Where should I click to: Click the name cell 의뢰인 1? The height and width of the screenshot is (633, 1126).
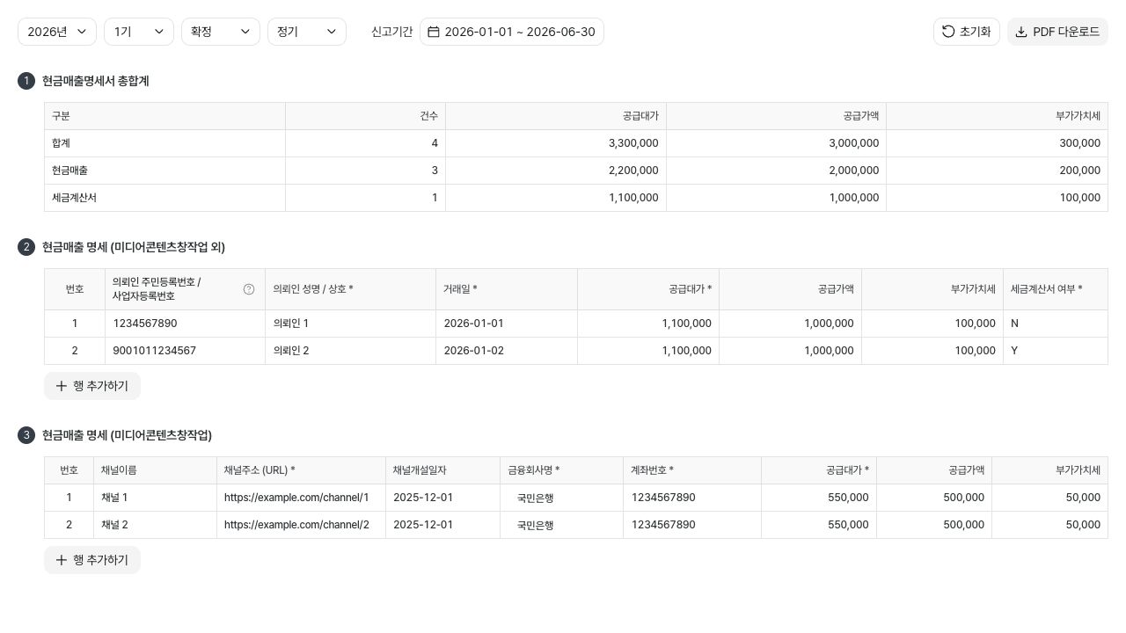click(350, 324)
